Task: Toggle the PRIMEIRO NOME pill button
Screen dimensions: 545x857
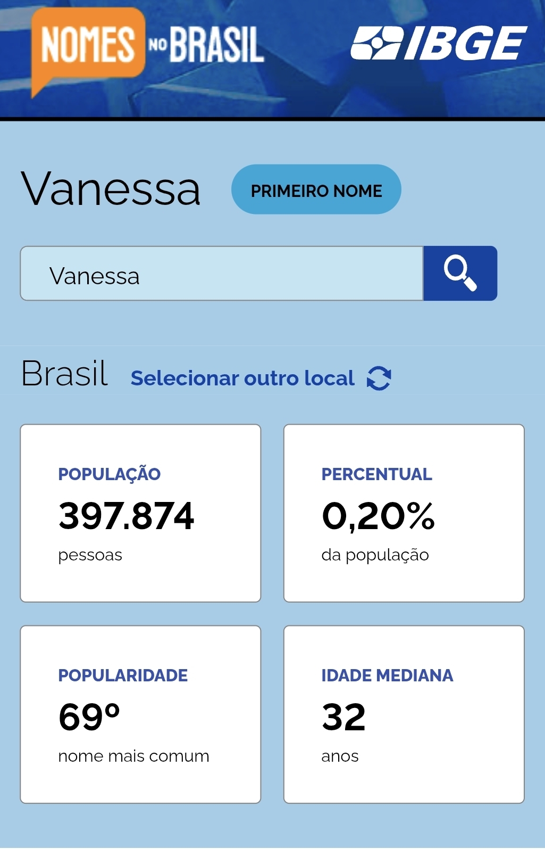Action: click(316, 190)
